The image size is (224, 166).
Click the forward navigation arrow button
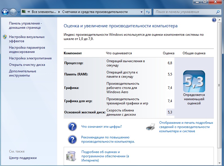[13, 12]
